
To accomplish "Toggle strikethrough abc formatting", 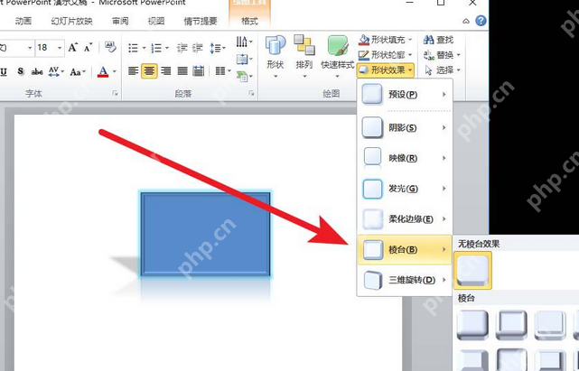I will click(37, 71).
